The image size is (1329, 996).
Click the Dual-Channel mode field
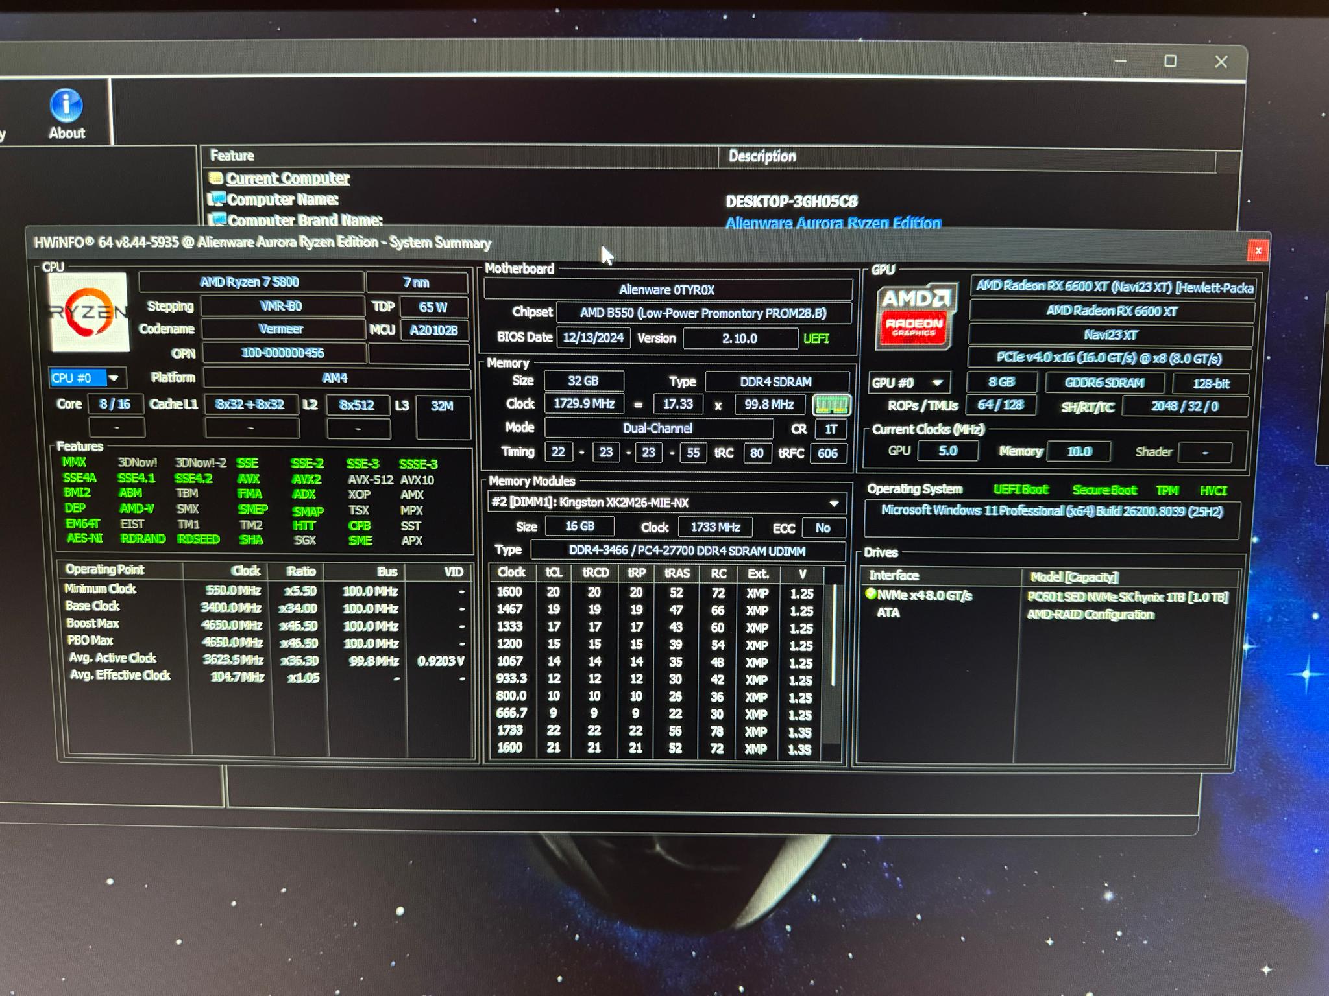[x=658, y=428]
